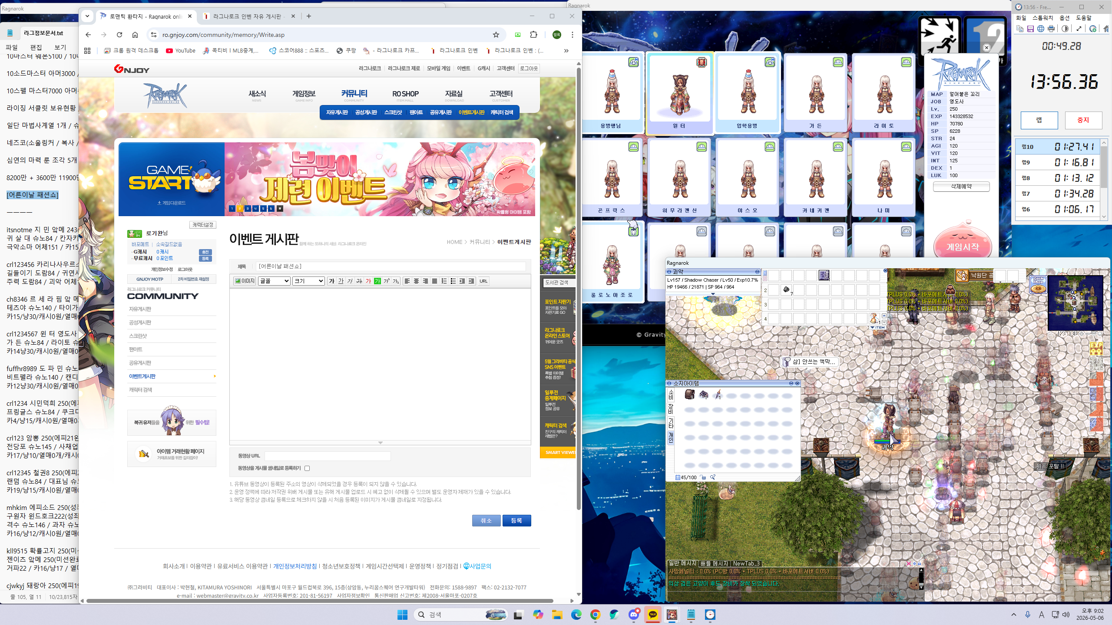Click the 제목 title input field

click(x=391, y=266)
